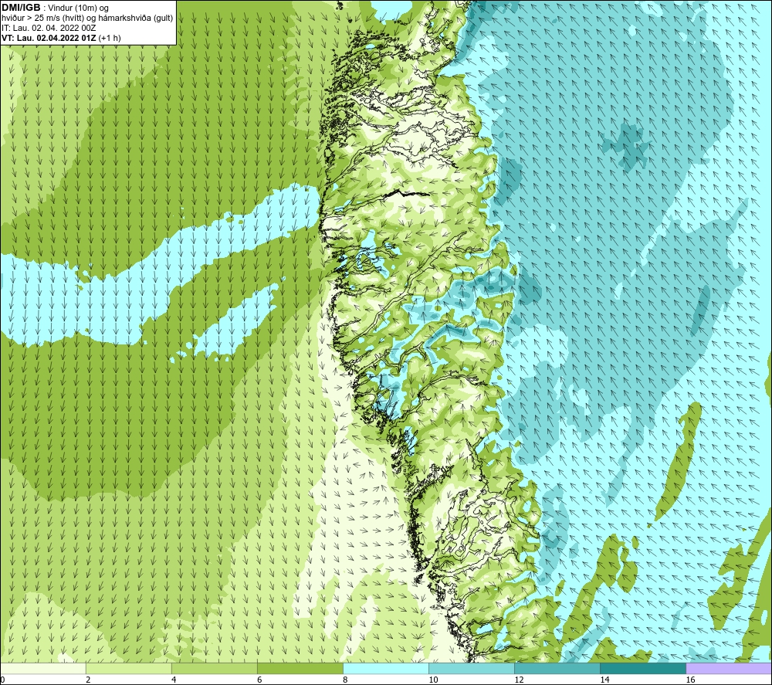Screen dimensions: 772x685
Task: Click the '8' label on the color scale
Action: pyautogui.click(x=345, y=680)
